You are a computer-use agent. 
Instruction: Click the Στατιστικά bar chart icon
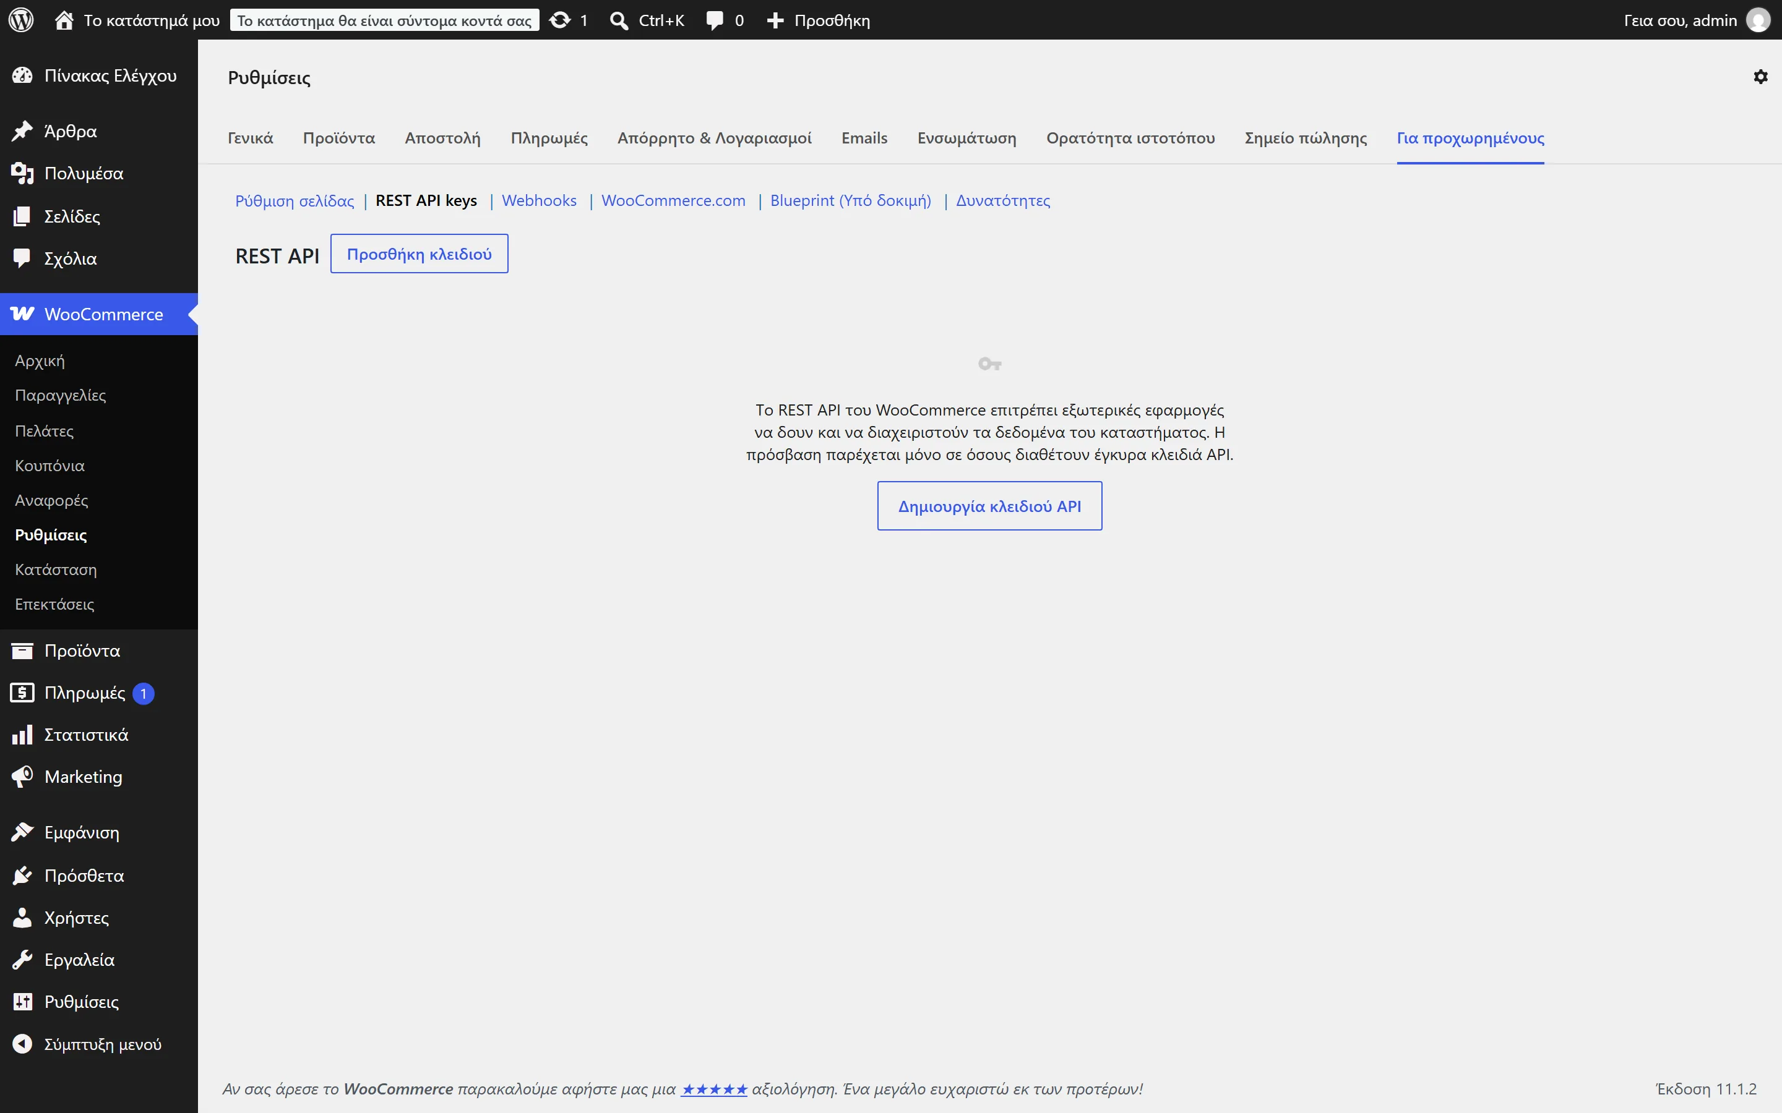coord(22,735)
